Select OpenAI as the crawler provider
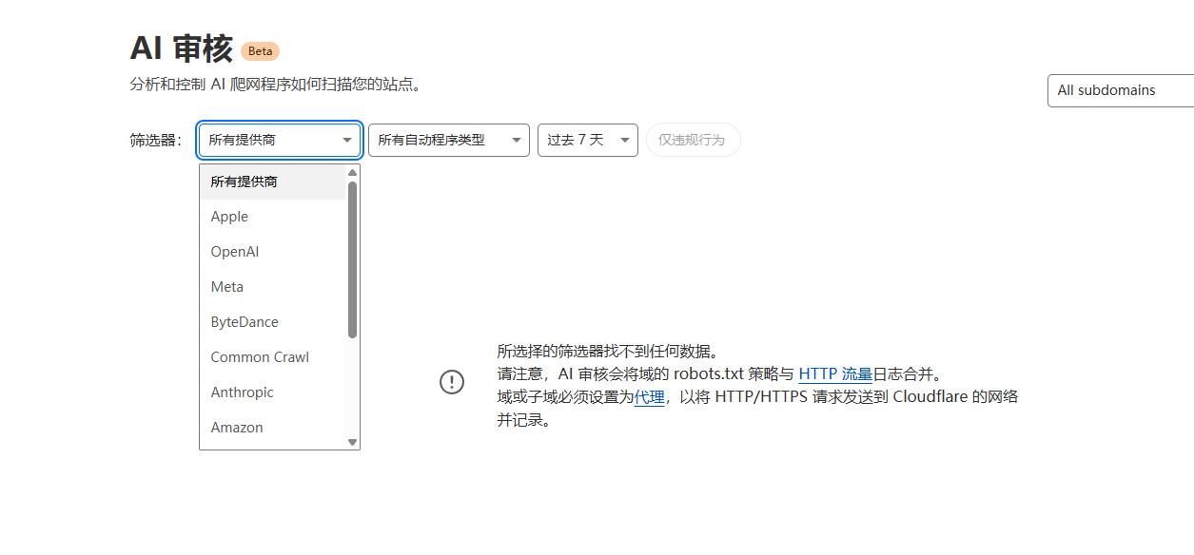The width and height of the screenshot is (1194, 555). [234, 251]
